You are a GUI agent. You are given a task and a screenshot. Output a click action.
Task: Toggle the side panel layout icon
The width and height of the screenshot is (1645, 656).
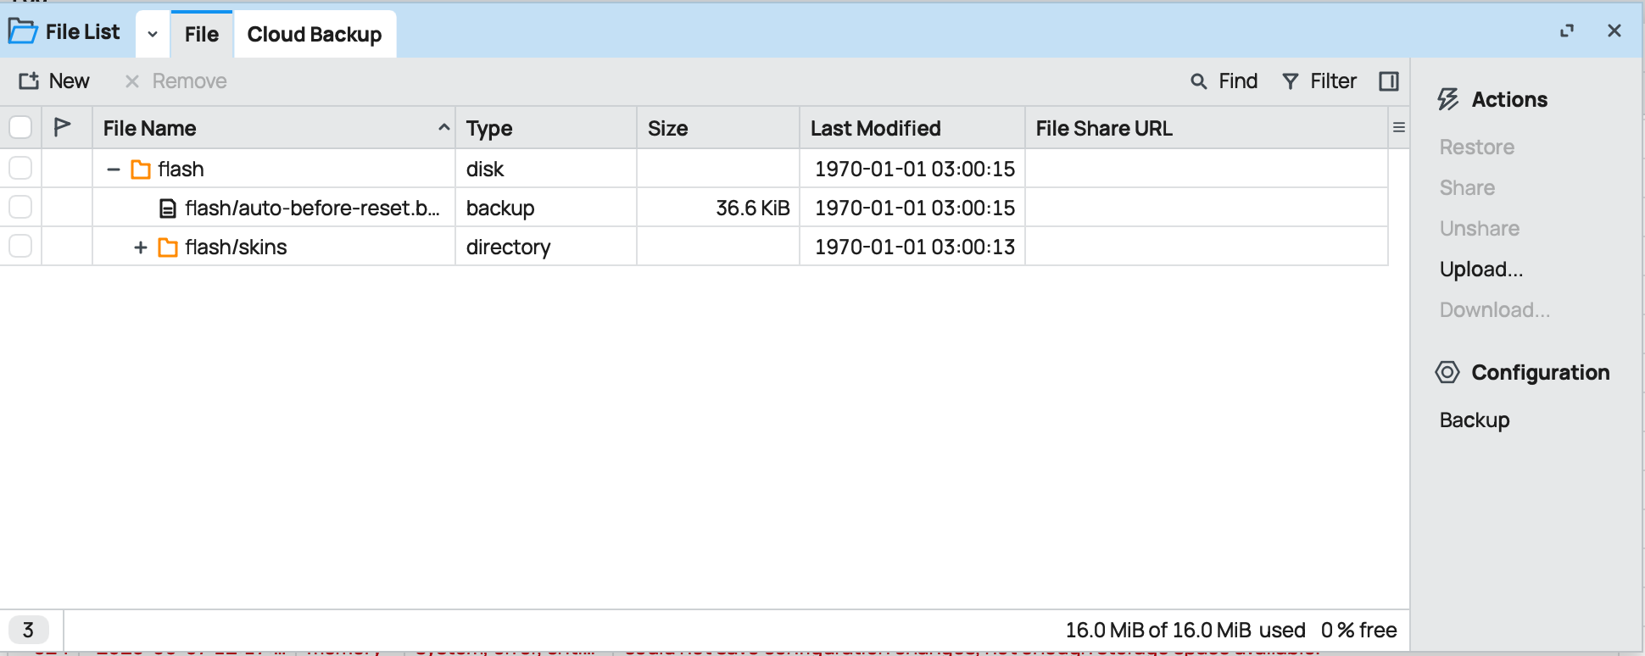pyautogui.click(x=1389, y=81)
